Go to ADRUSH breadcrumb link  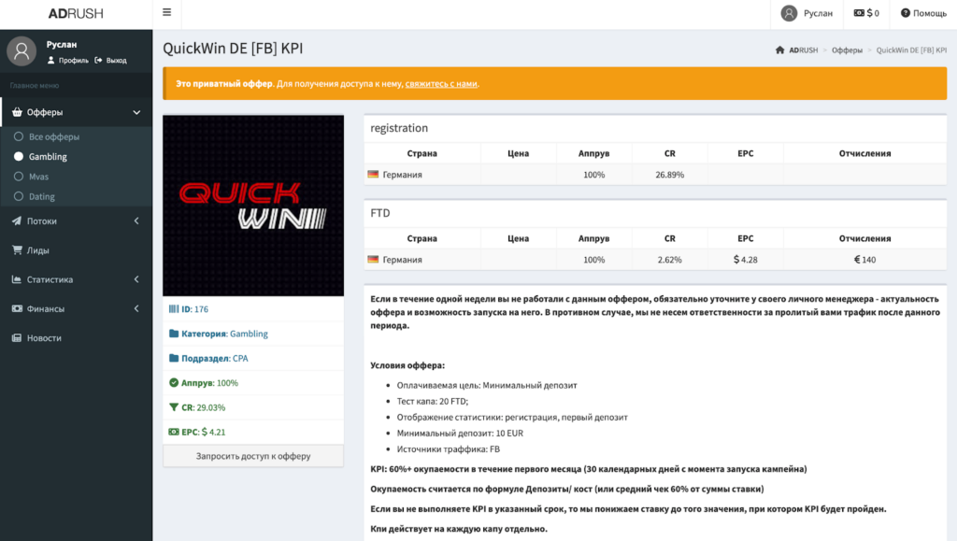click(803, 50)
